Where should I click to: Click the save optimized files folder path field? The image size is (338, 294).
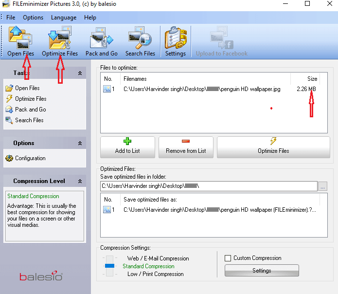(209, 186)
